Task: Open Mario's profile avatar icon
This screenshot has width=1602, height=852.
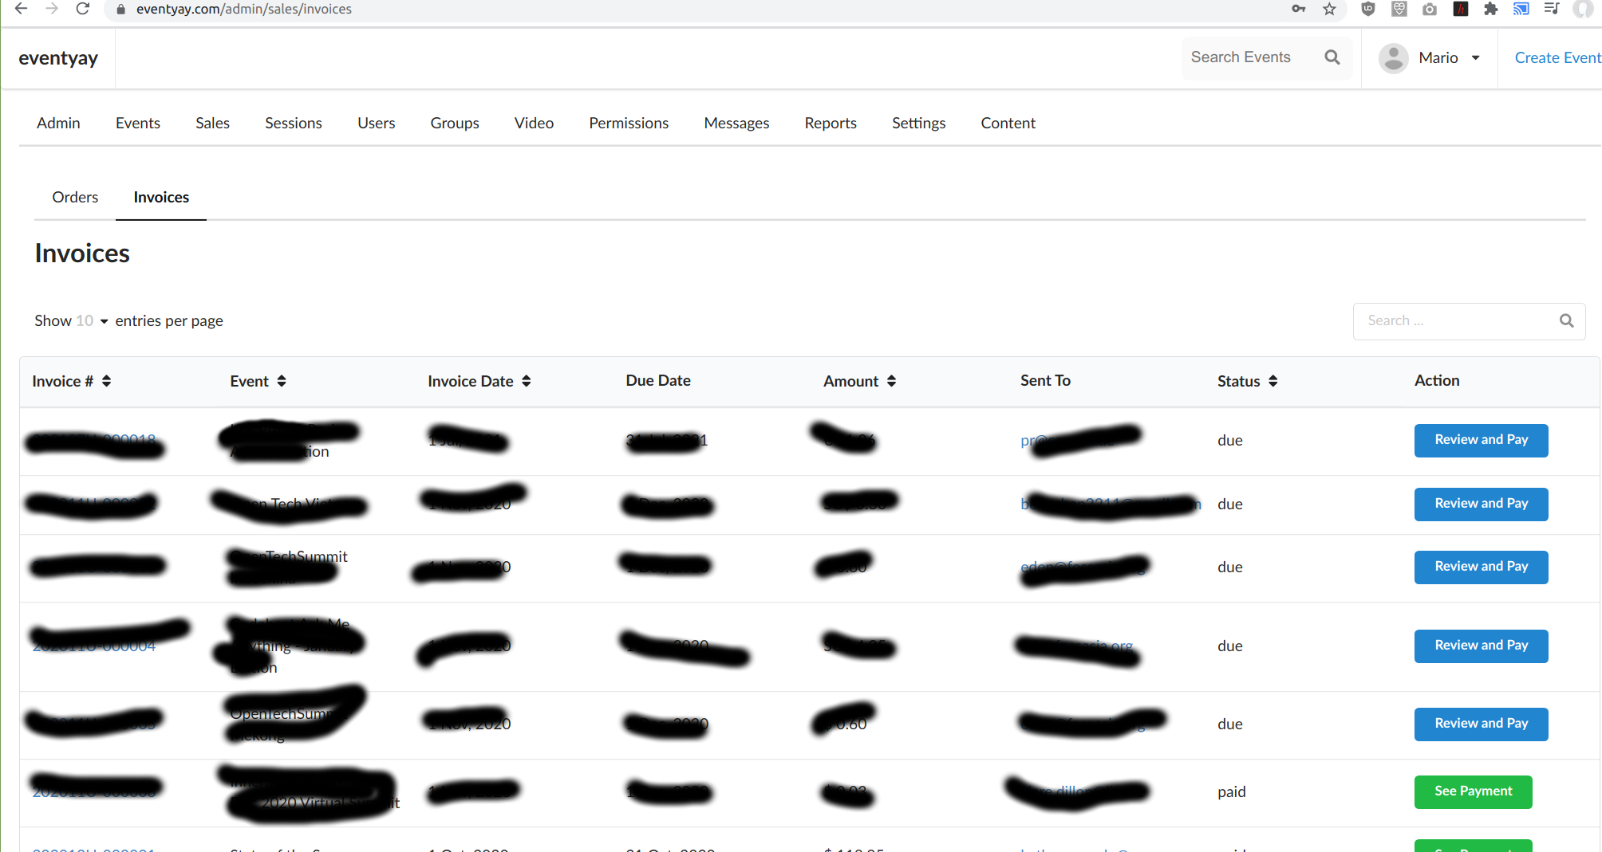Action: coord(1394,57)
